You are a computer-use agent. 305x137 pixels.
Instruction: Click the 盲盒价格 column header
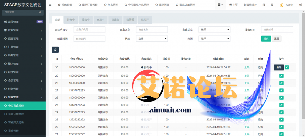point(125,59)
